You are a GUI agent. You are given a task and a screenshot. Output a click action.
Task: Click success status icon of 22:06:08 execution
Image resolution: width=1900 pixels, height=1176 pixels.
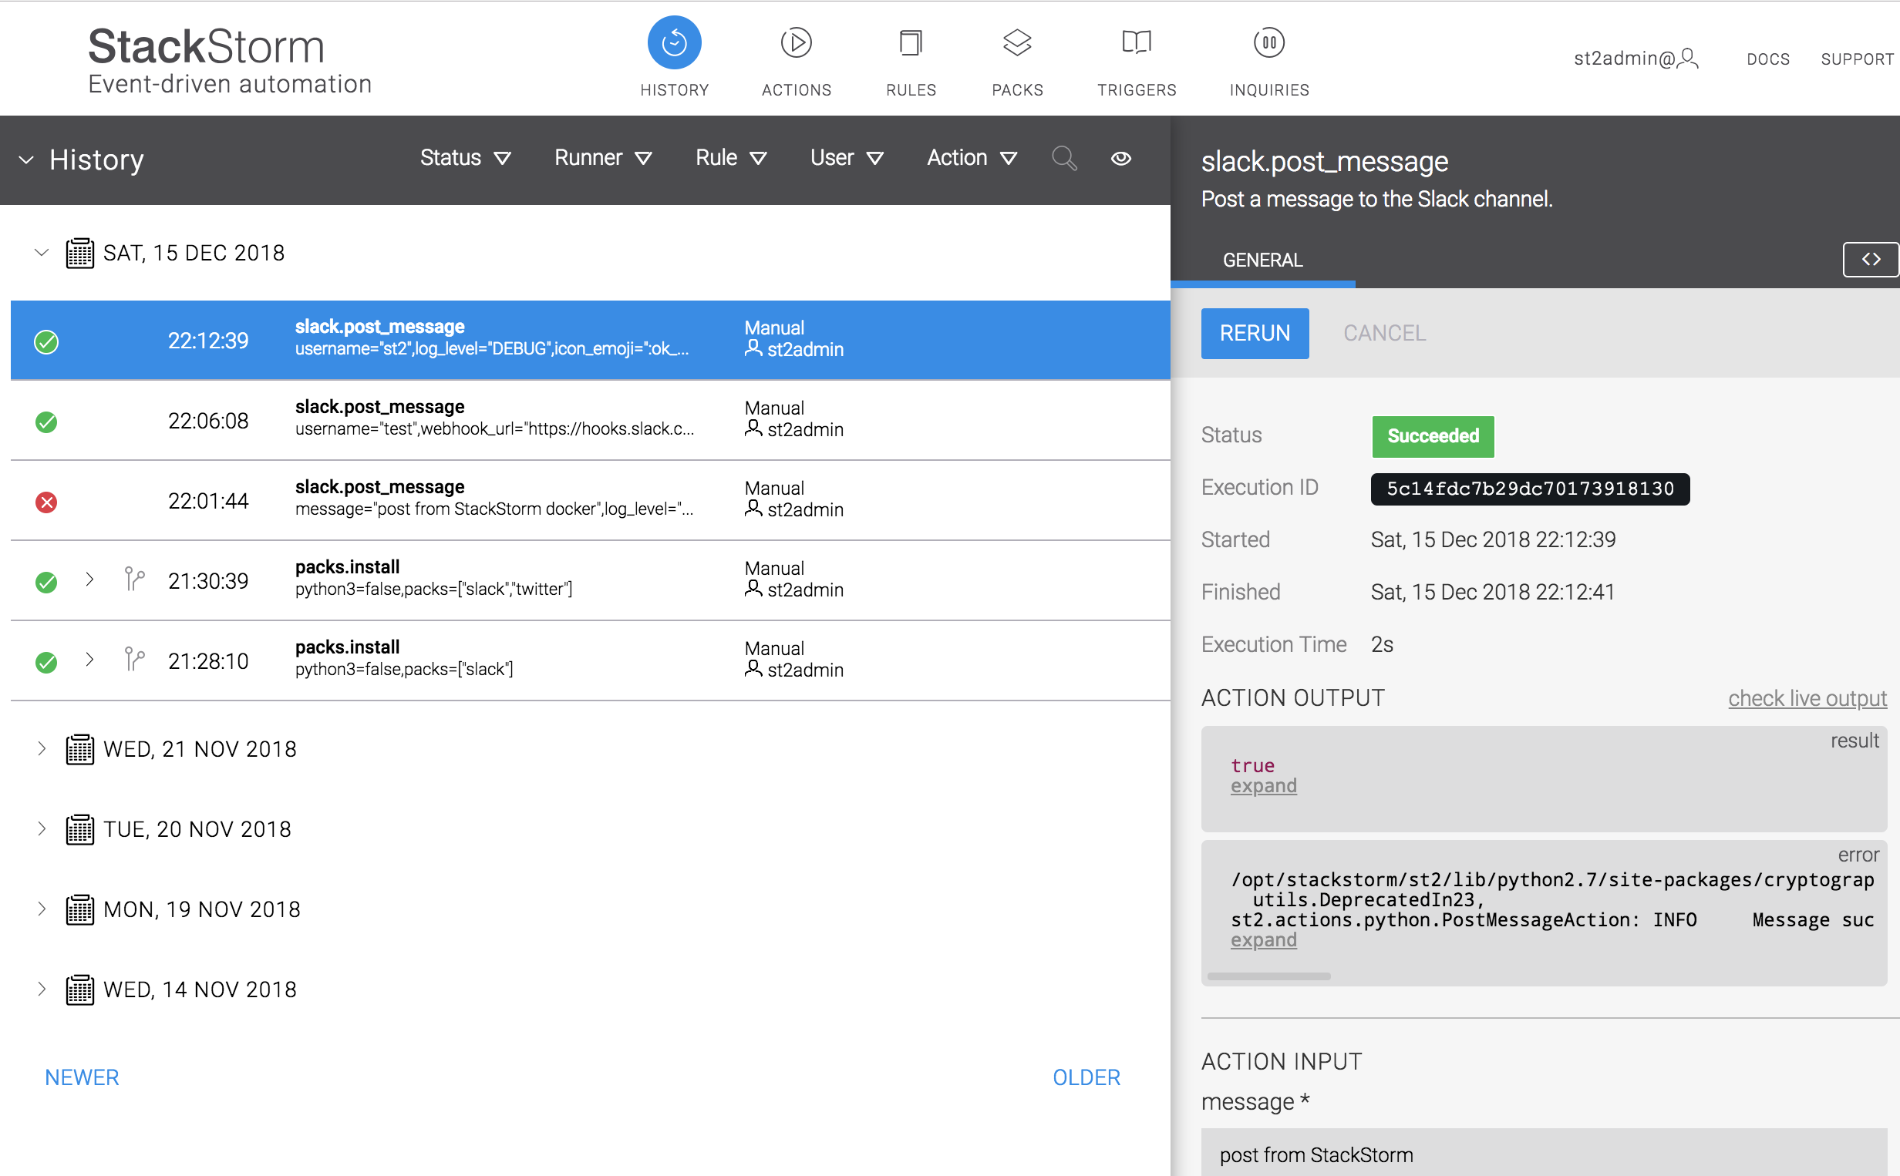pos(47,422)
